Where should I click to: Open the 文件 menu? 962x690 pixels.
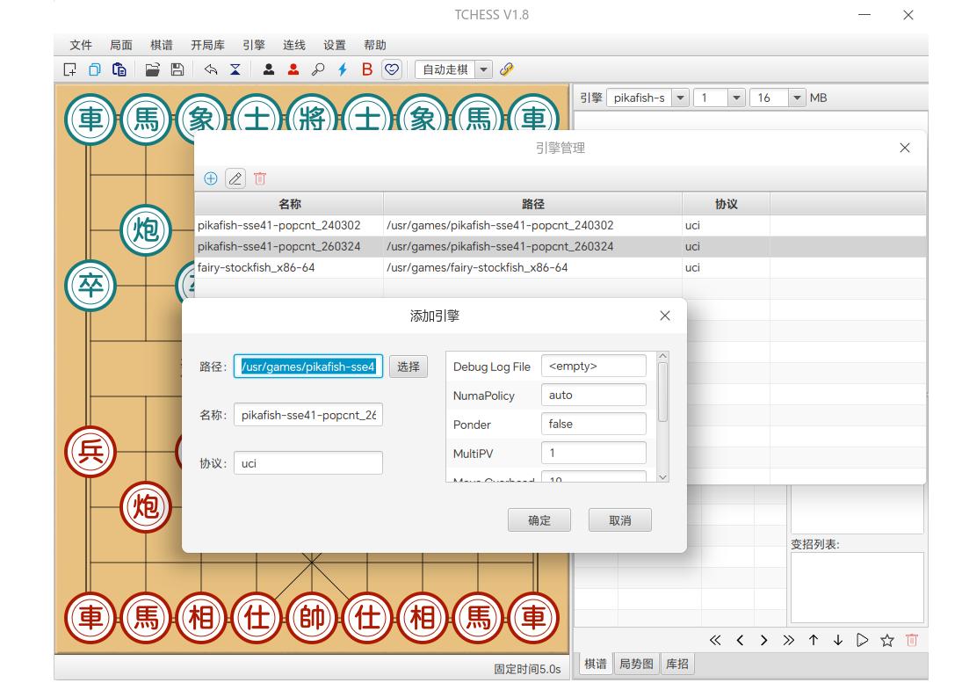coord(80,45)
